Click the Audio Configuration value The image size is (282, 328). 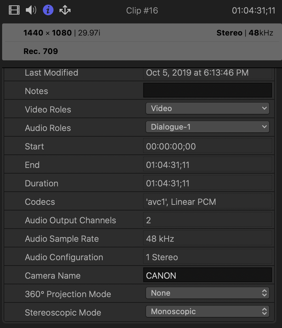pos(207,257)
